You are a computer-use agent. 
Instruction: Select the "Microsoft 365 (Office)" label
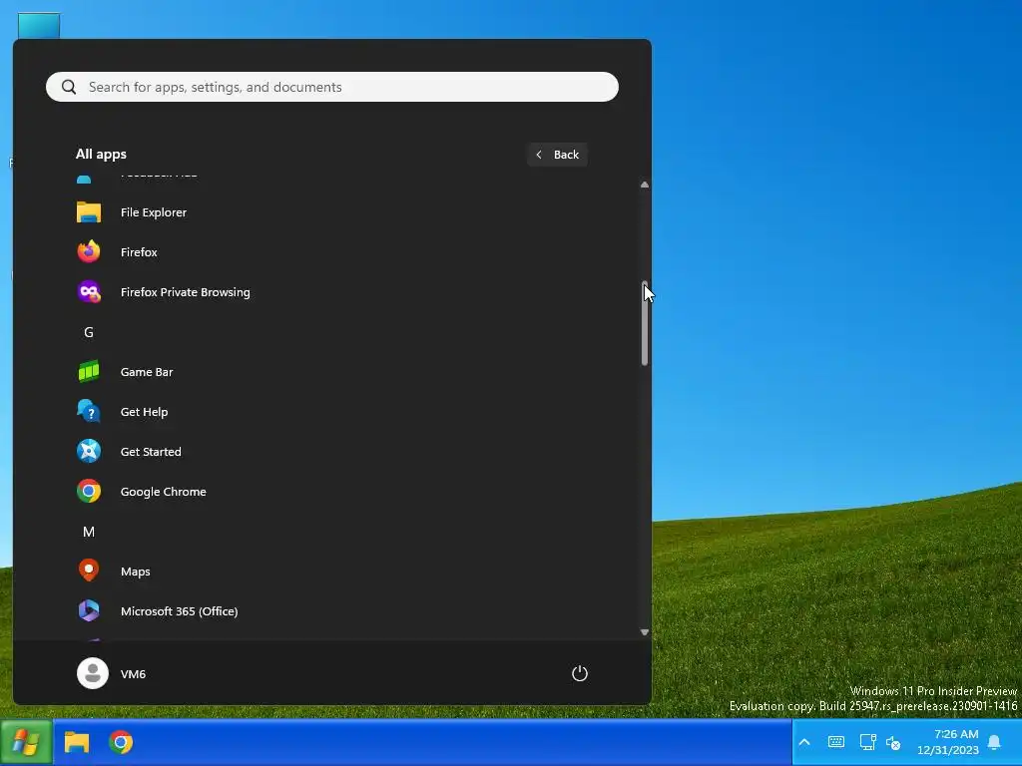coord(180,611)
